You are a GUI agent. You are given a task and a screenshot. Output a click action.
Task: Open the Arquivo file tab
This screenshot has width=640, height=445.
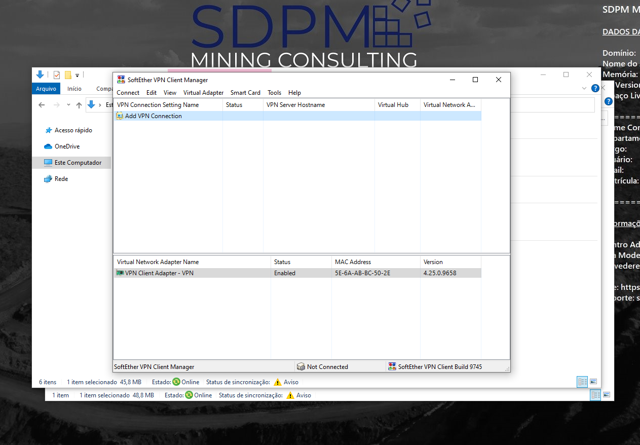[x=46, y=89]
